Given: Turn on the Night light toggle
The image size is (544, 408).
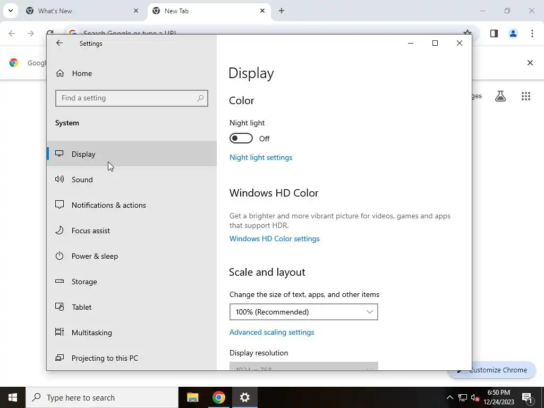Looking at the screenshot, I should point(241,138).
